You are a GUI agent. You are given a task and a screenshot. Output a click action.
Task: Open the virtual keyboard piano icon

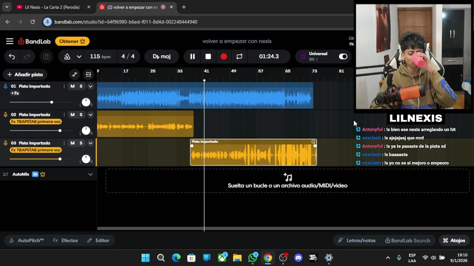coord(46,57)
